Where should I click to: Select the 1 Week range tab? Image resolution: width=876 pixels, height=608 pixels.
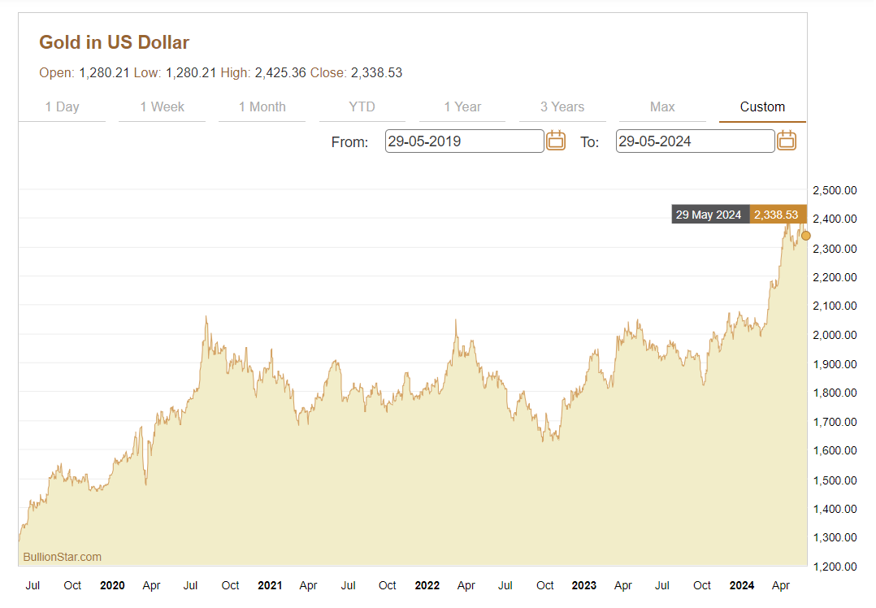coord(162,107)
